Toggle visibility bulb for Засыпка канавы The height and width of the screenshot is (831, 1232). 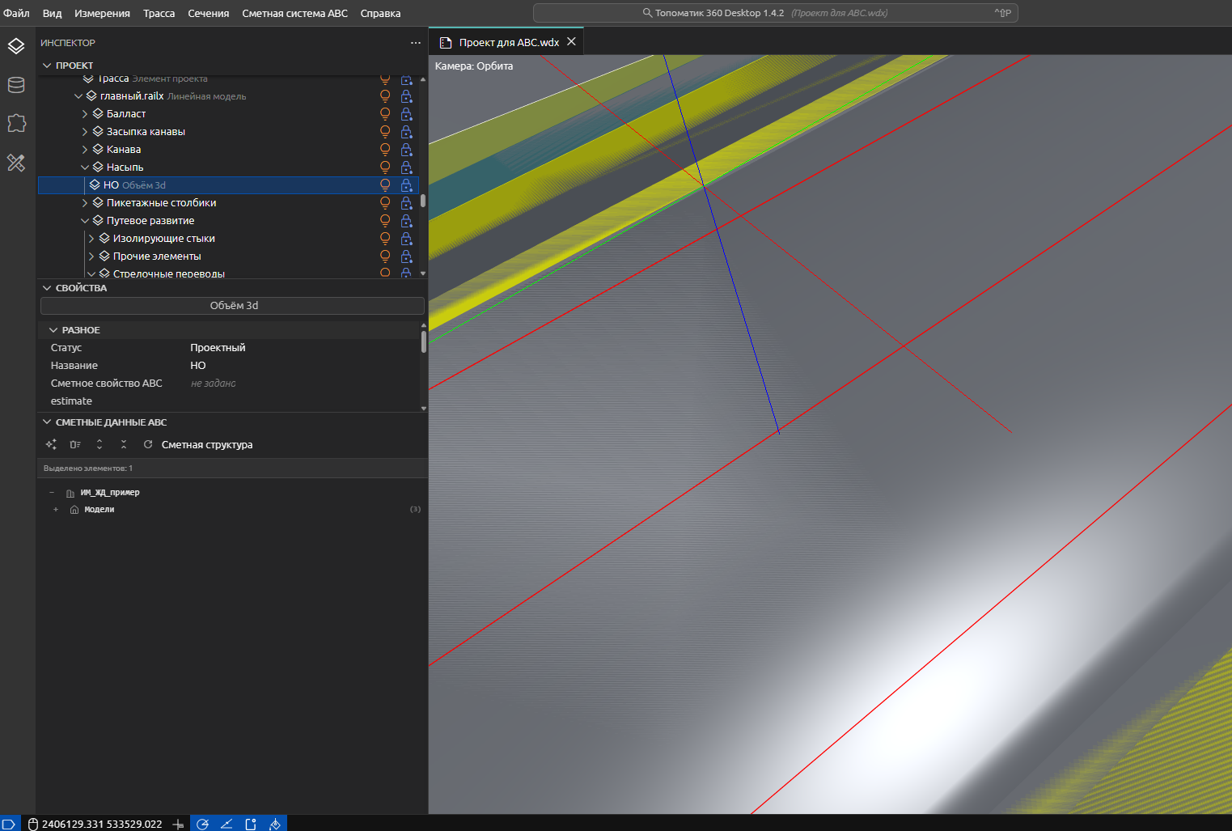point(385,132)
